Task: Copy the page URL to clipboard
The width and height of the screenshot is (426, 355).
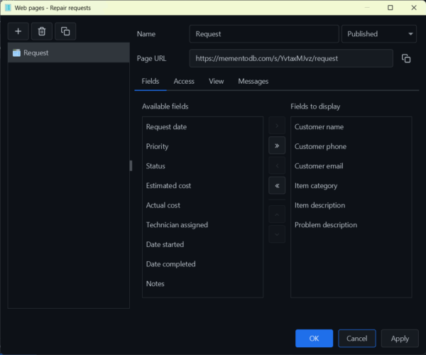Action: click(406, 58)
